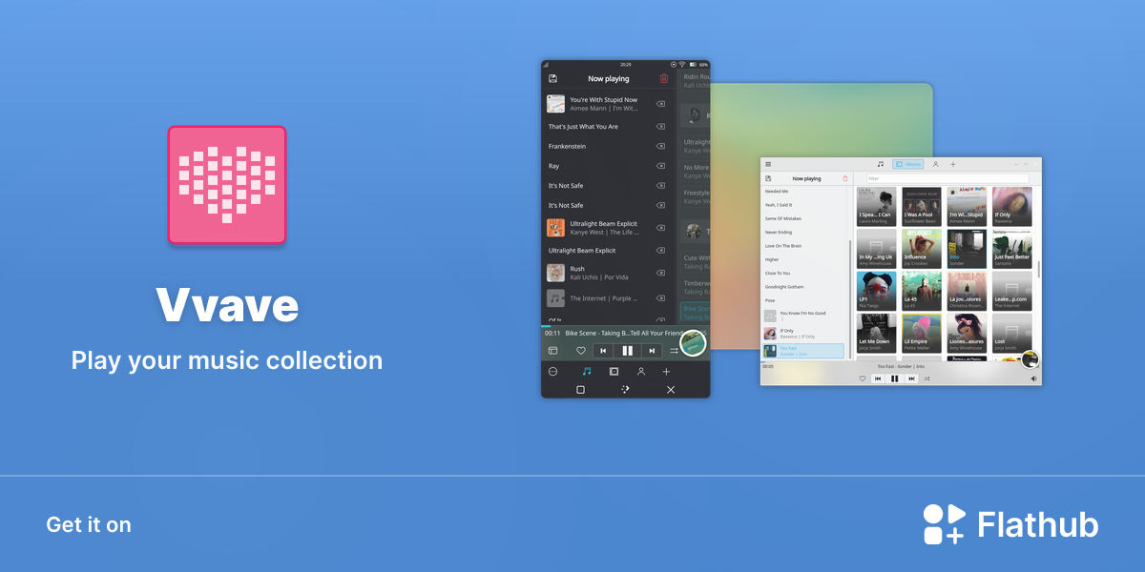Open the Artists tab in the mobile bottom bar
The height and width of the screenshot is (572, 1145).
(x=641, y=371)
